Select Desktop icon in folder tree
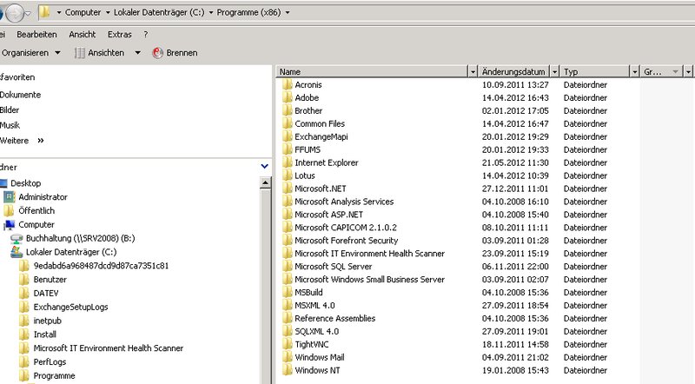The height and width of the screenshot is (384, 695). pyautogui.click(x=3, y=183)
